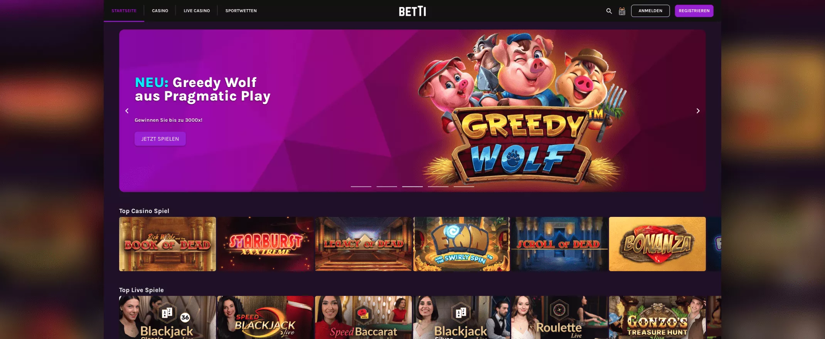Open Gonzo's Treasure Hunt live game
This screenshot has height=339, width=825.
click(657, 317)
